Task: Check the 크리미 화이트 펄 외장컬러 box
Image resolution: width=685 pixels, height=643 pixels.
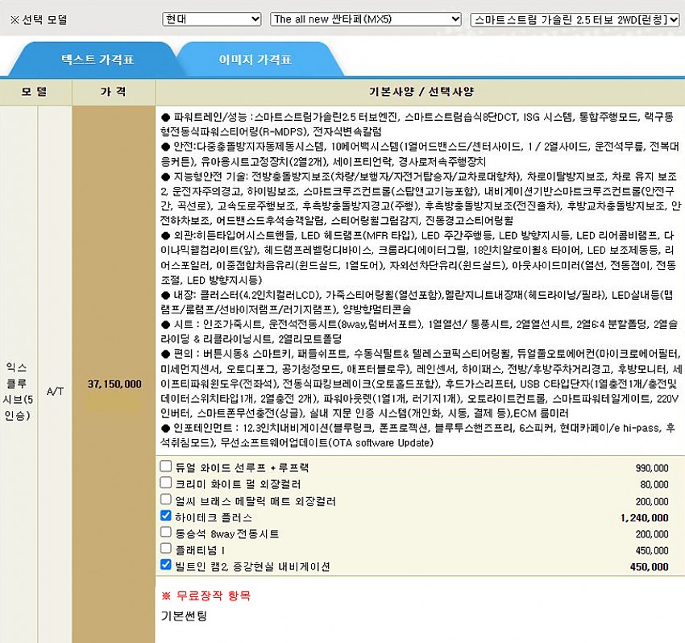Action: (166, 483)
